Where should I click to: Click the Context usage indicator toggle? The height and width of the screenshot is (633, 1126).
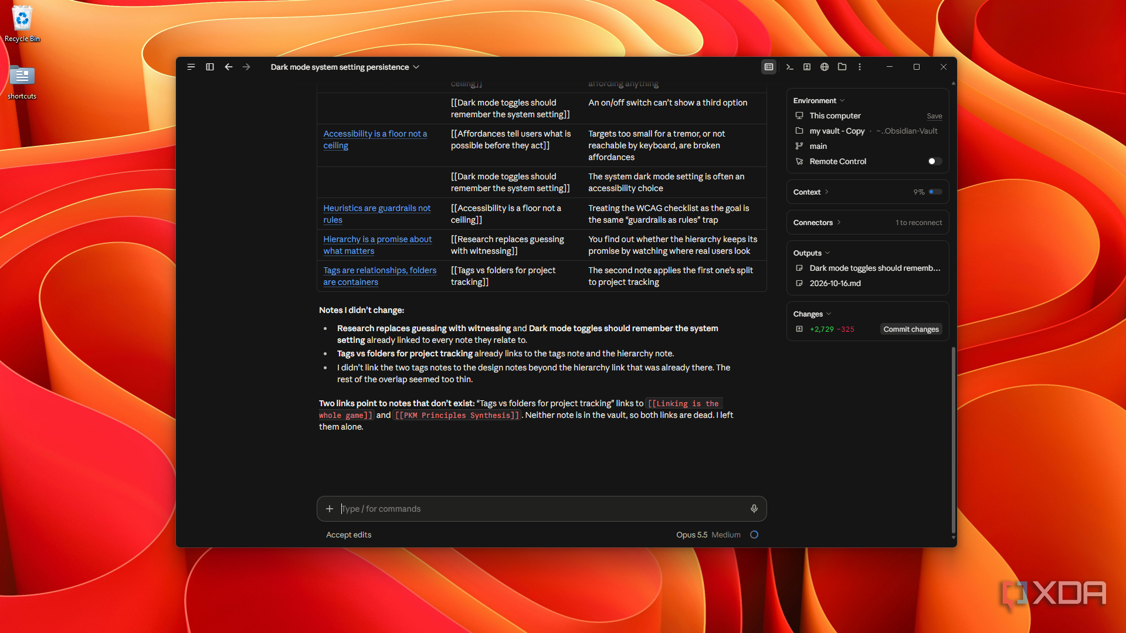935,192
